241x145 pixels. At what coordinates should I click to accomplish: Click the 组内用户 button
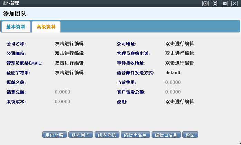pos(81,135)
